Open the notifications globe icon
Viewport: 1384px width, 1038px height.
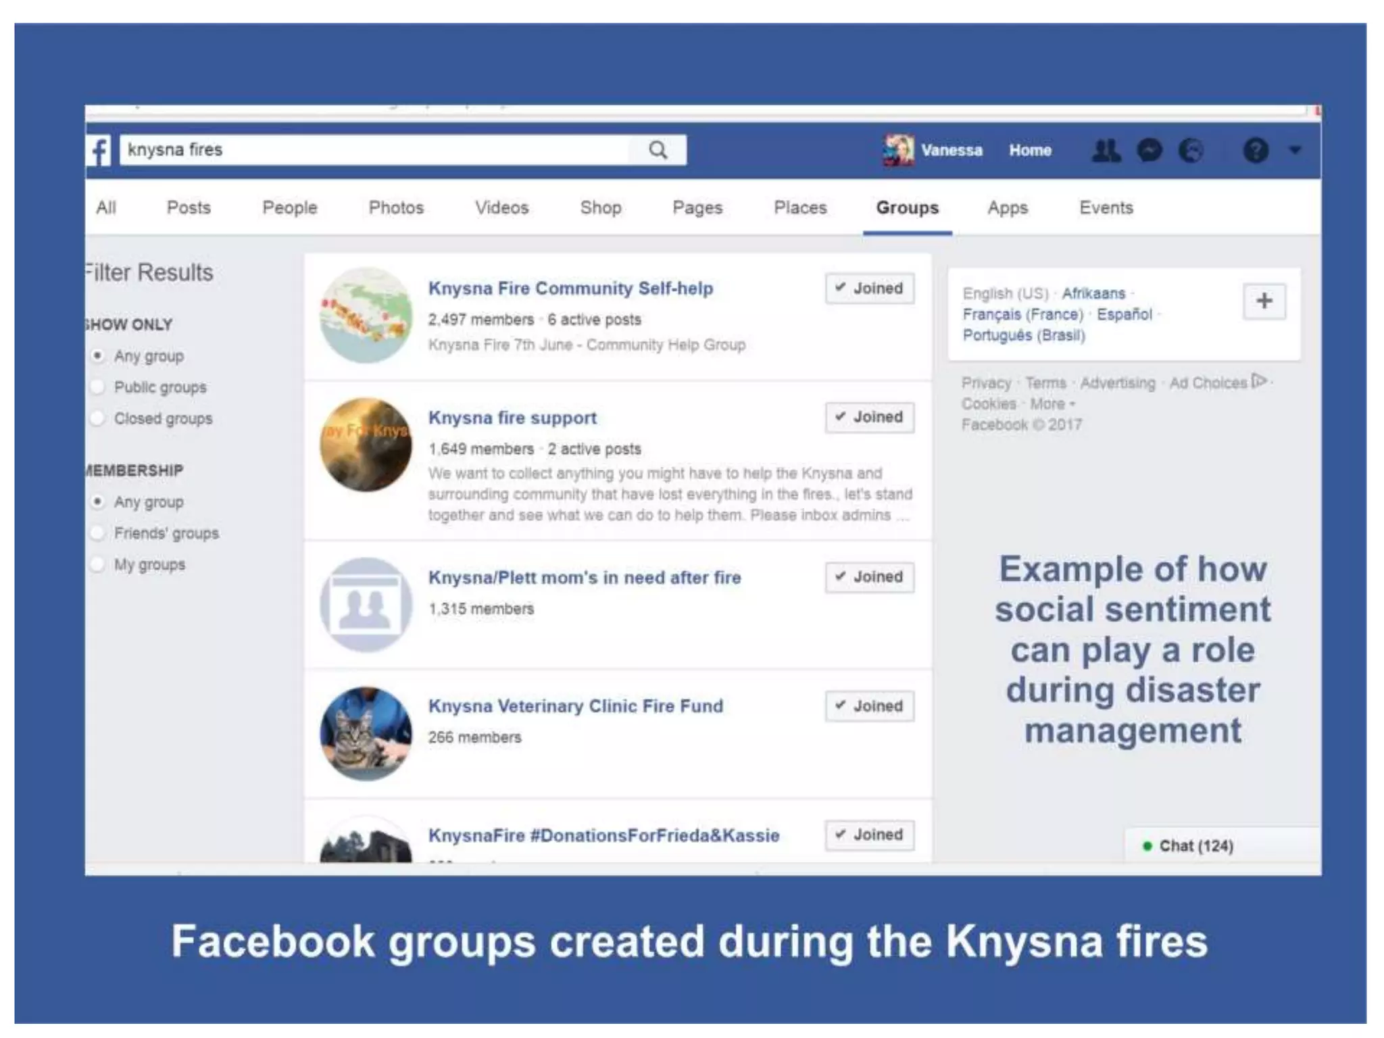coord(1191,150)
